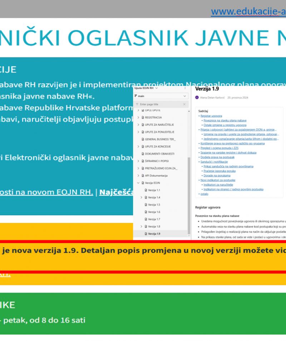Open the ostalo contents link
The width and height of the screenshot is (286, 341).
click(x=204, y=194)
